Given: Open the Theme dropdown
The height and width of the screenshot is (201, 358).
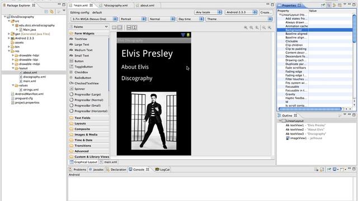Looking at the screenshot, I should click(x=239, y=19).
